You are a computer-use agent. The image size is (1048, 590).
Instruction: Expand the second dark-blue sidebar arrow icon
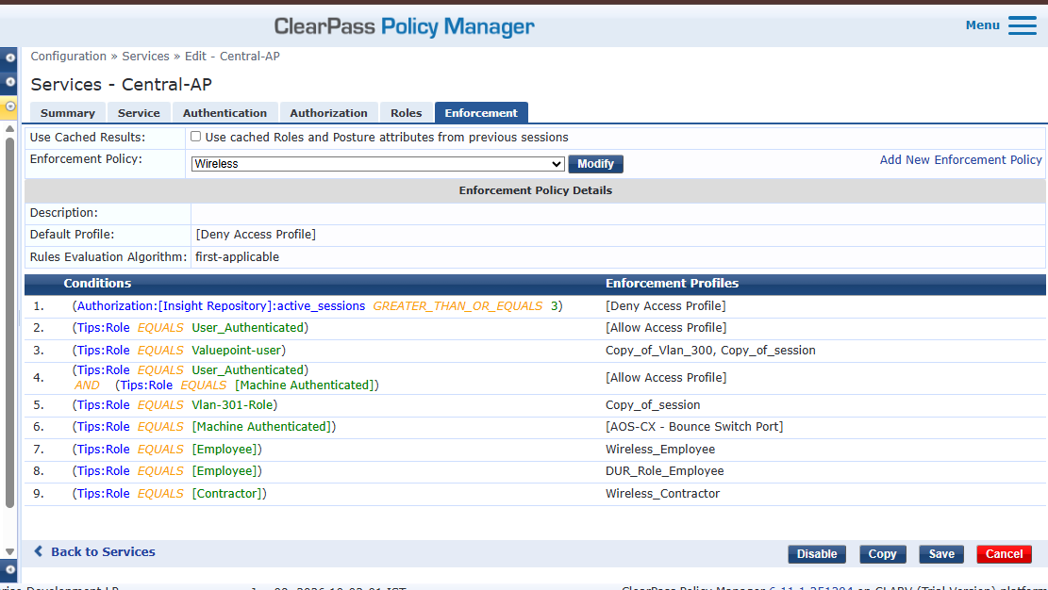click(x=10, y=83)
